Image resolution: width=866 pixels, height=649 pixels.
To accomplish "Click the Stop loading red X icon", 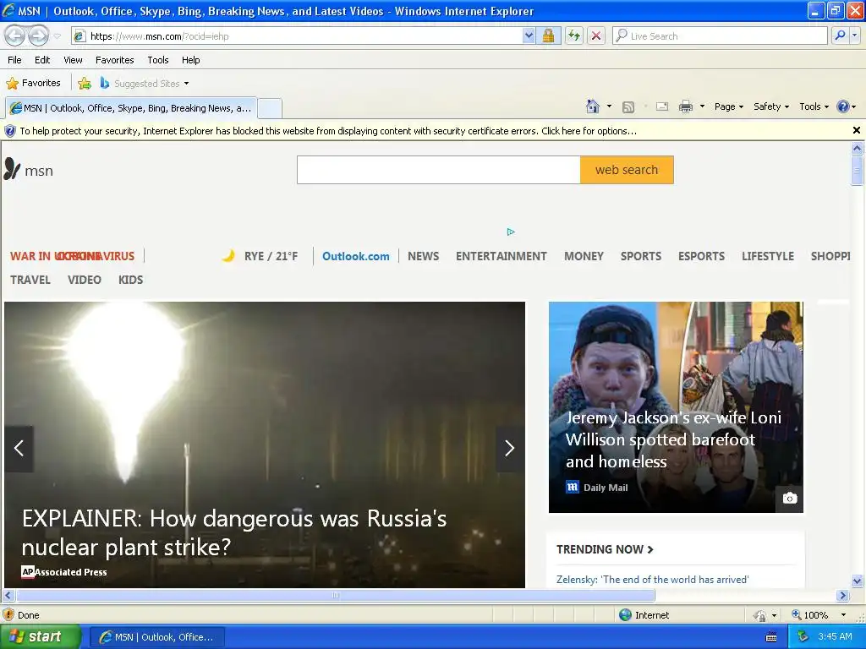I will (596, 35).
